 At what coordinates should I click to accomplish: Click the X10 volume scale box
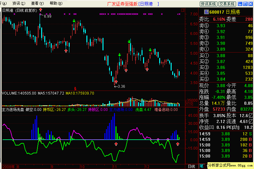click(189, 104)
